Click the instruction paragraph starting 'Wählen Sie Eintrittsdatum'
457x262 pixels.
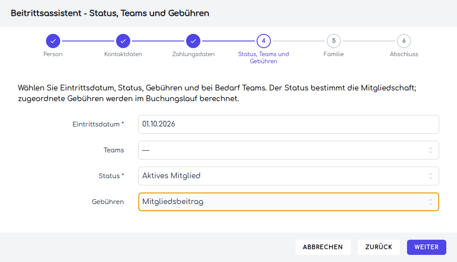217,93
